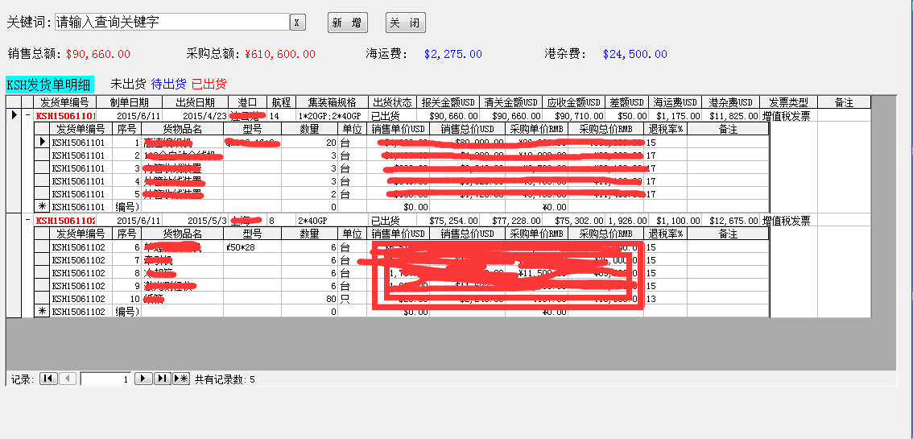Viewport: 913px width, 439px height.
Task: Click row selector for KSH15061101 main record
Action: [13, 116]
